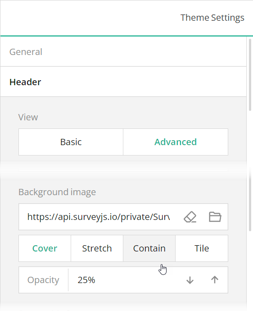Expand the General settings section
253x311 pixels.
(123, 52)
